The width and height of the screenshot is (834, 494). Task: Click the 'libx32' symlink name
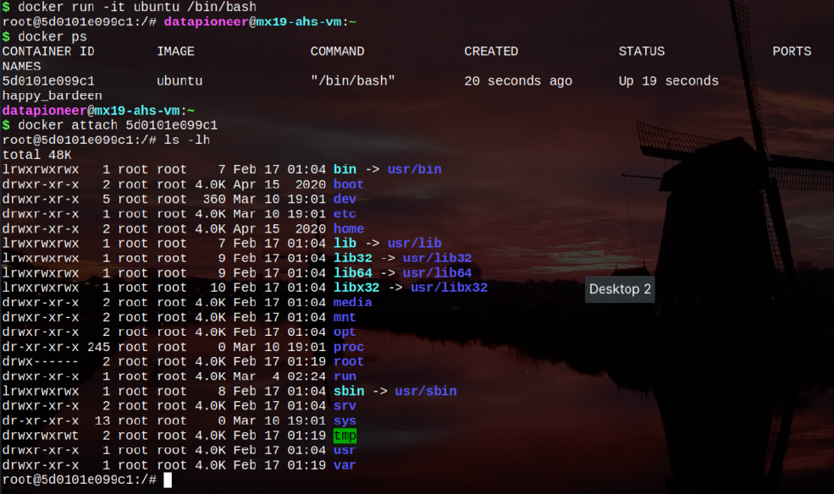coord(356,288)
